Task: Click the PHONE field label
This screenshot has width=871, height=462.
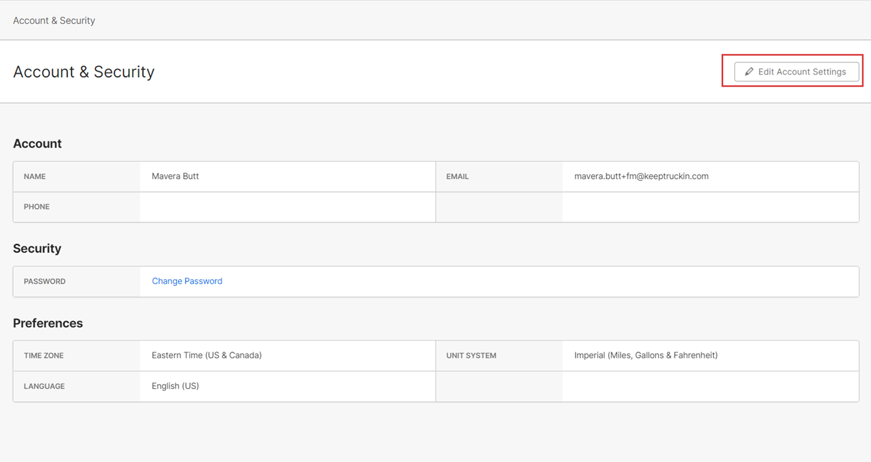Action: (37, 207)
